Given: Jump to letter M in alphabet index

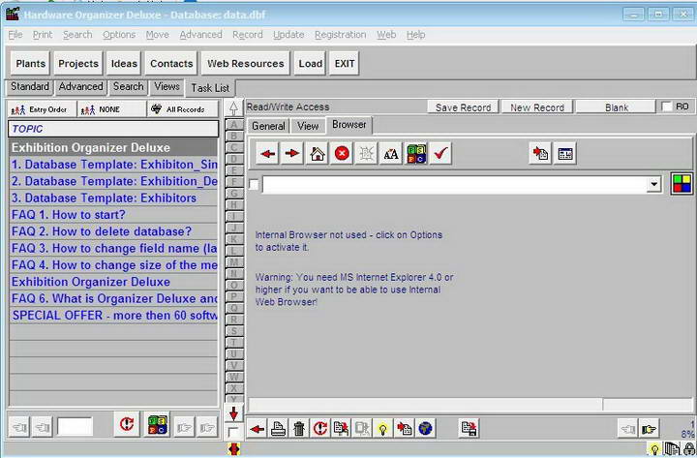Looking at the screenshot, I should (x=234, y=262).
